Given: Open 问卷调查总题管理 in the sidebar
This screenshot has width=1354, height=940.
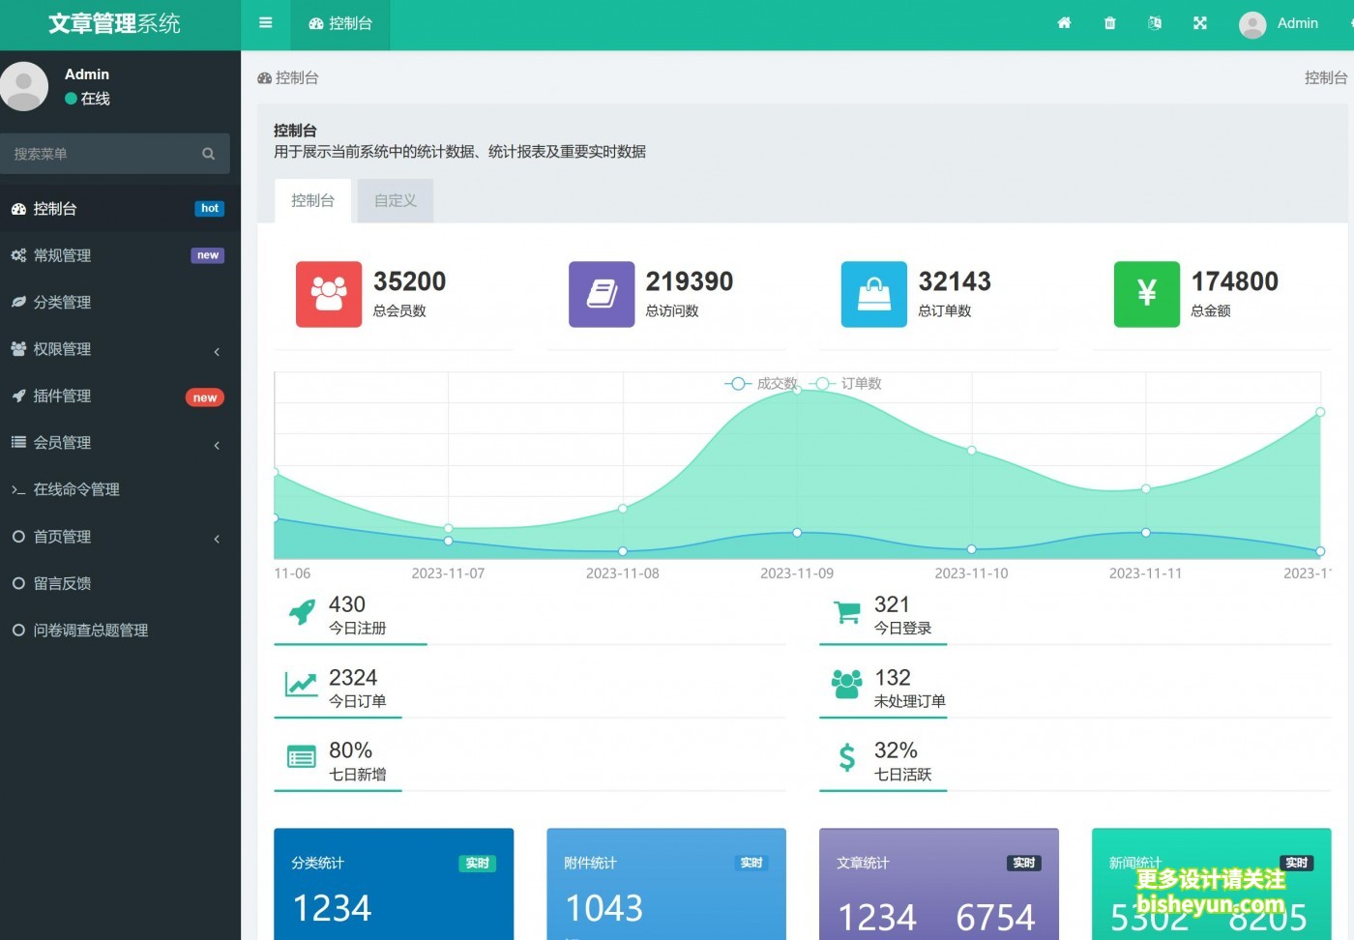Looking at the screenshot, I should (120, 631).
